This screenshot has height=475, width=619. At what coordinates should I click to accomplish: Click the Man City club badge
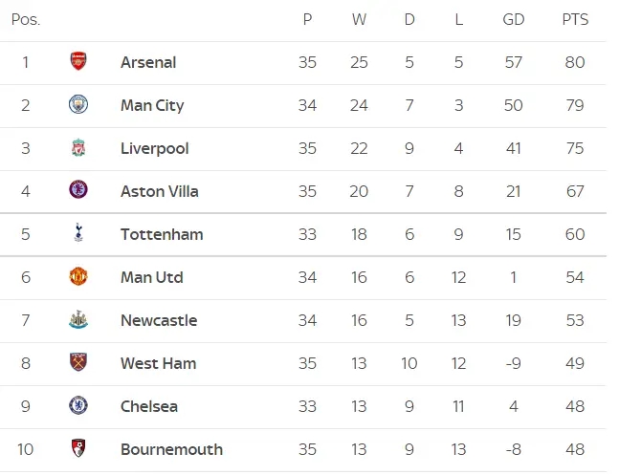click(x=78, y=104)
